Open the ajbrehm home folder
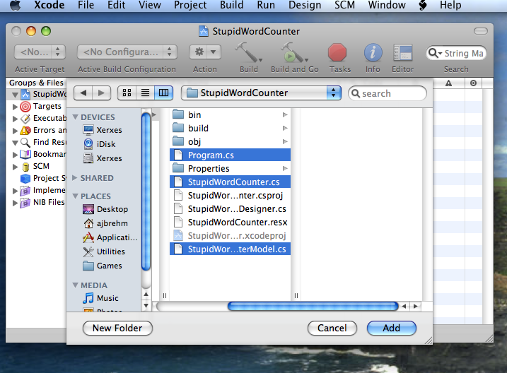 105,223
